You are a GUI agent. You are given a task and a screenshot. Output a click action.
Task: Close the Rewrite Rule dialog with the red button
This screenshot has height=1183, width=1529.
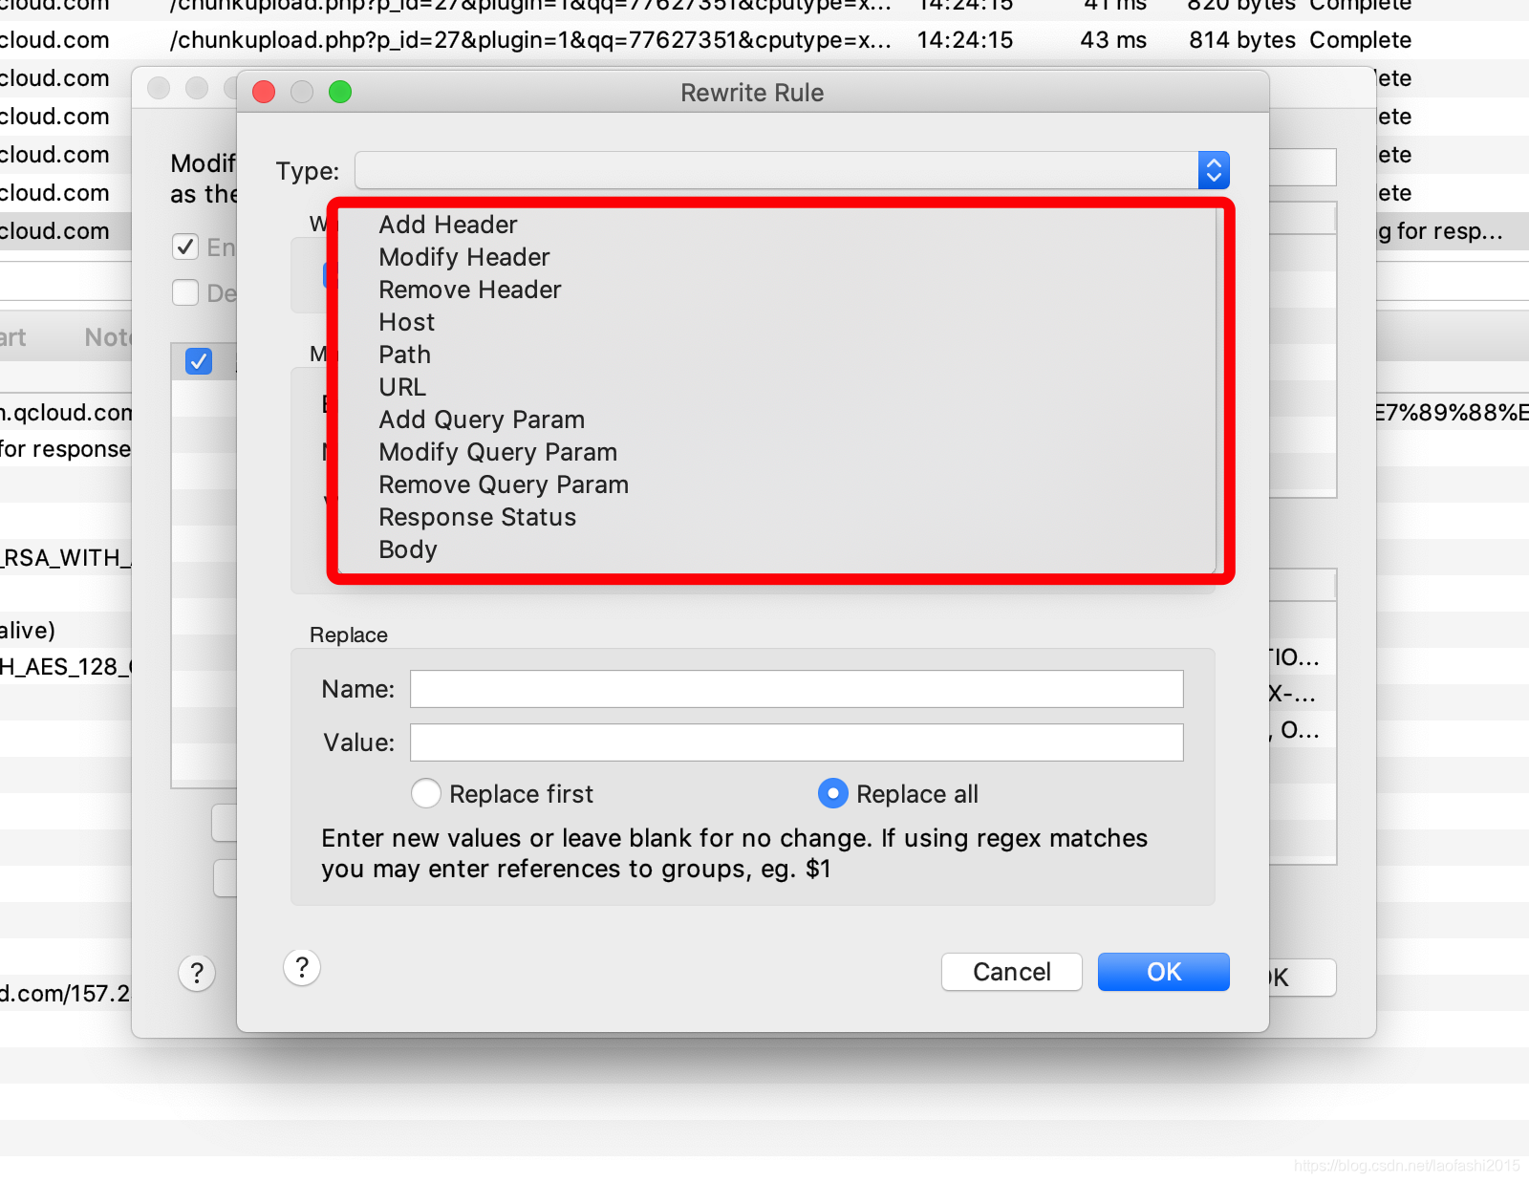264,92
